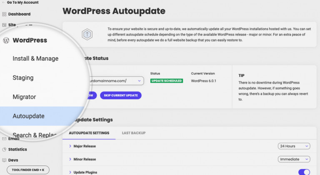Open the Dashboard icon in sidebar
This screenshot has height=175, width=320.
[4, 14]
